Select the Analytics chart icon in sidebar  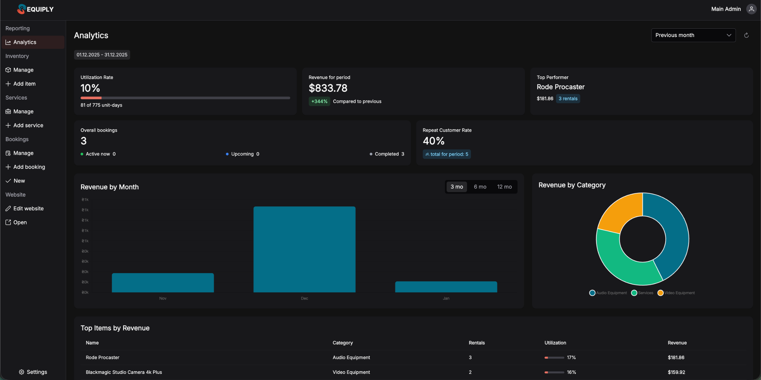coord(8,42)
